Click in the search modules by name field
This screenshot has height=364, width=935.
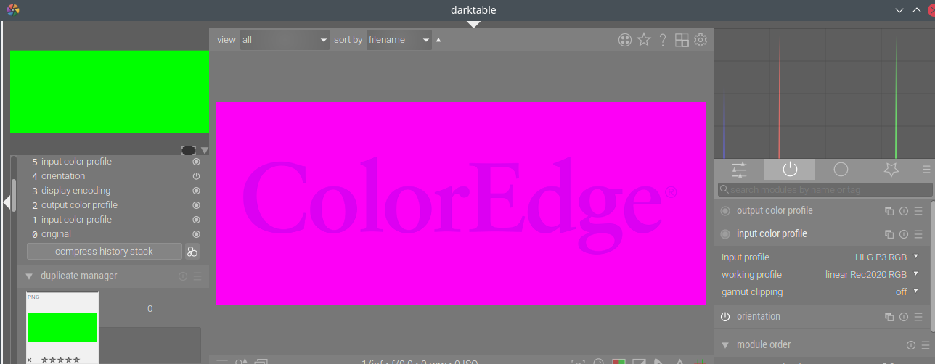click(x=825, y=189)
